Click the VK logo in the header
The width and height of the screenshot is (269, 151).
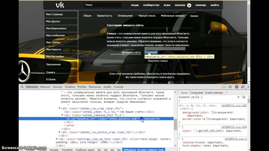point(60,5)
